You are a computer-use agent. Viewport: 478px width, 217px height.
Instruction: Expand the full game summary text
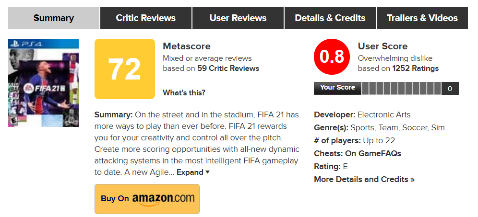[x=193, y=172]
